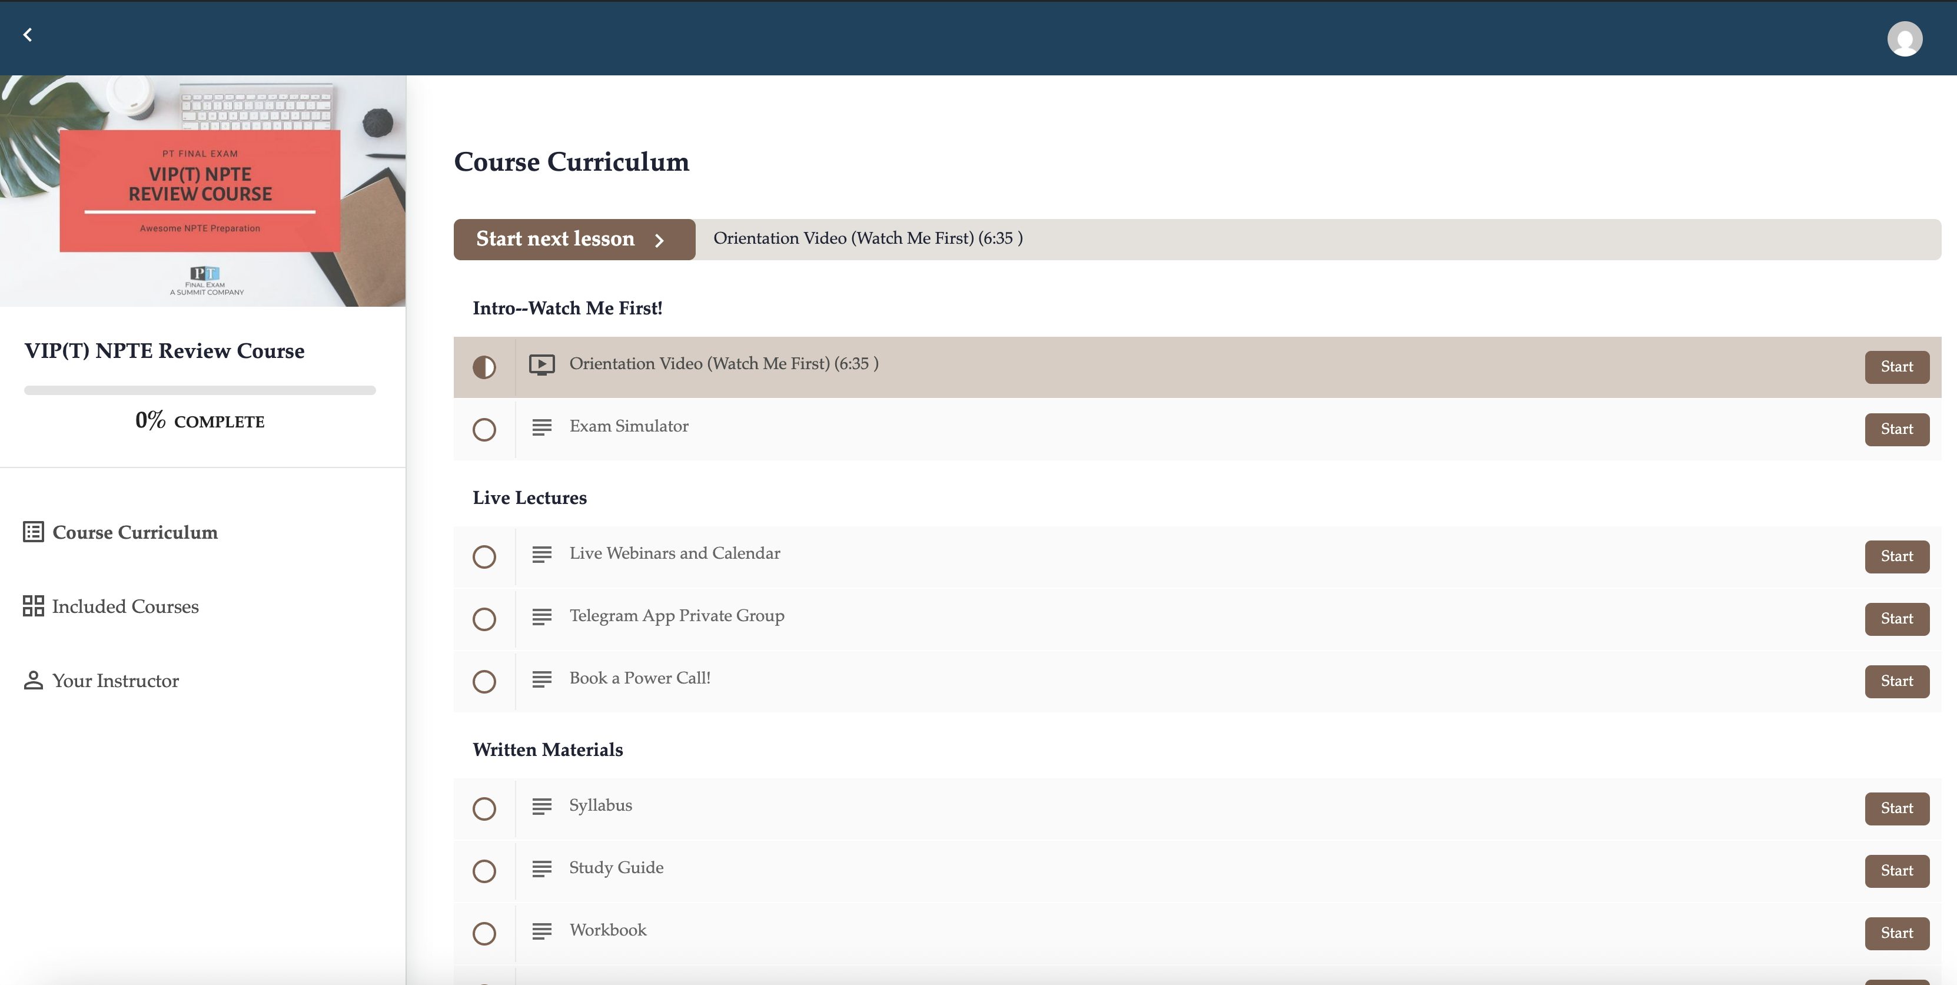Click the document icon beside Syllabus
Image resolution: width=1957 pixels, height=985 pixels.
coord(541,807)
